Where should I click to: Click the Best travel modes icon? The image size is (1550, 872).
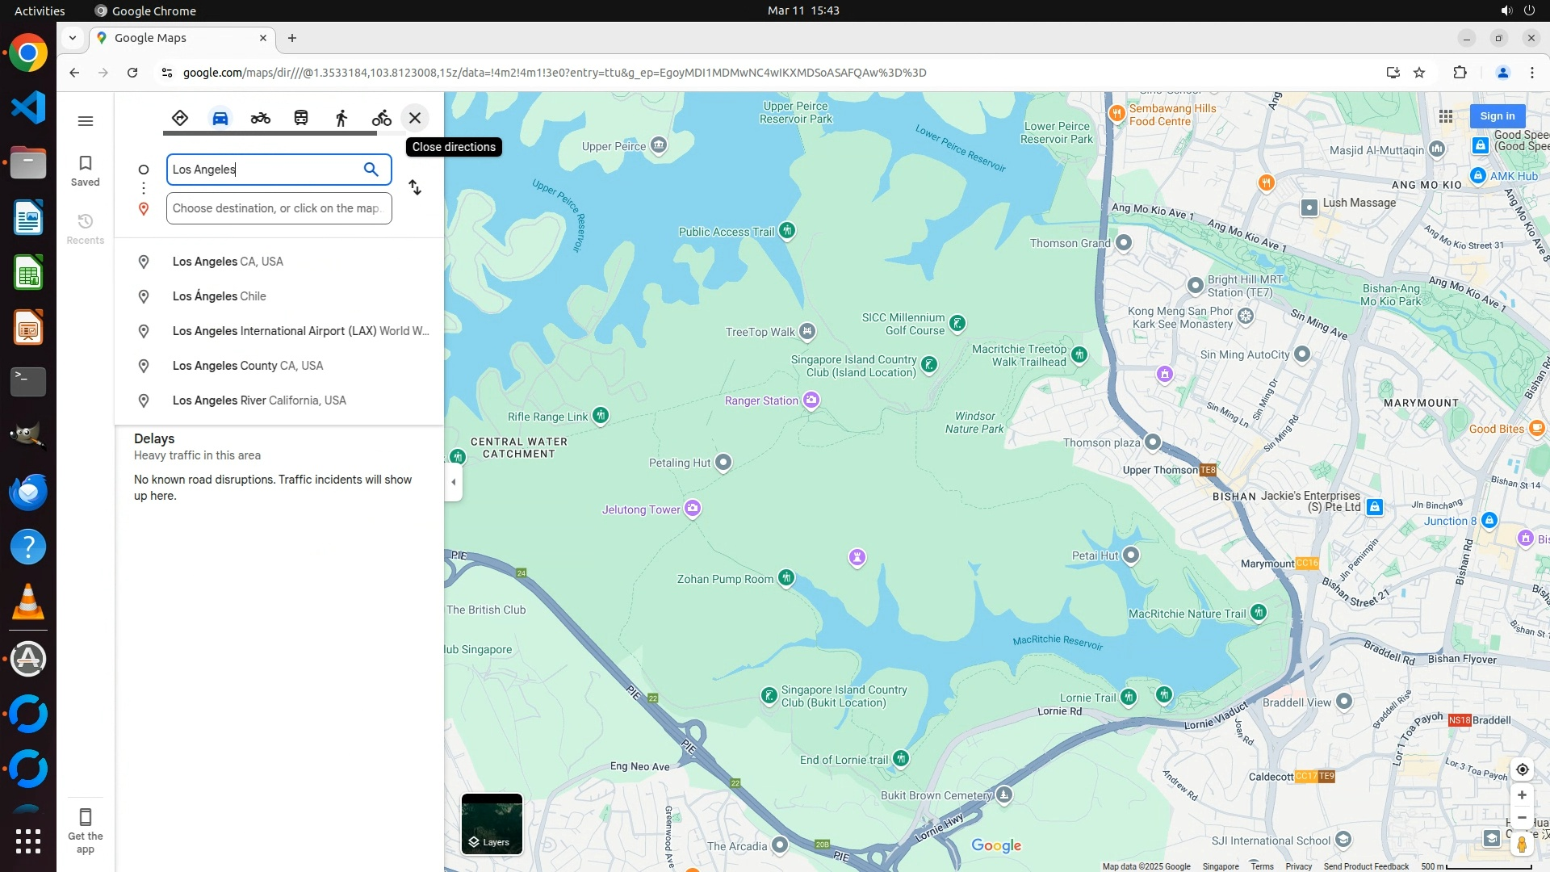[180, 118]
